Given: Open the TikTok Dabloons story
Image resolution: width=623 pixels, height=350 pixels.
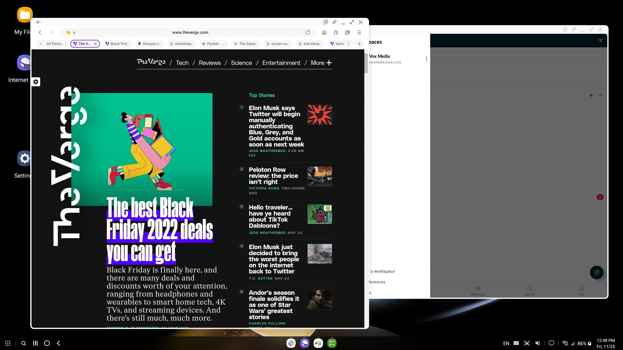Looking at the screenshot, I should tap(270, 216).
